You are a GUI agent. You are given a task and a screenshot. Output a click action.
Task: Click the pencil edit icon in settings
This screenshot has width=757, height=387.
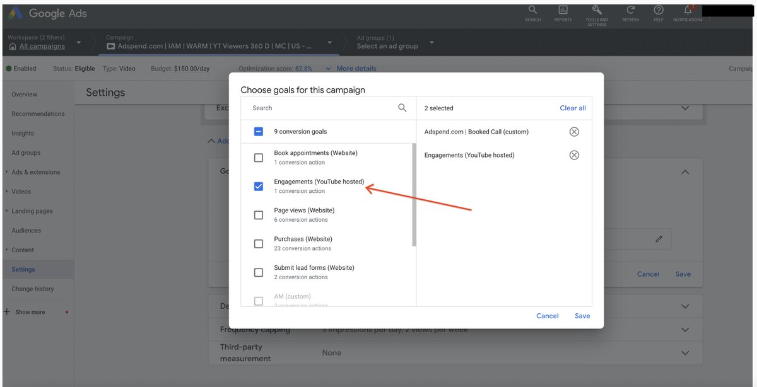click(x=659, y=239)
